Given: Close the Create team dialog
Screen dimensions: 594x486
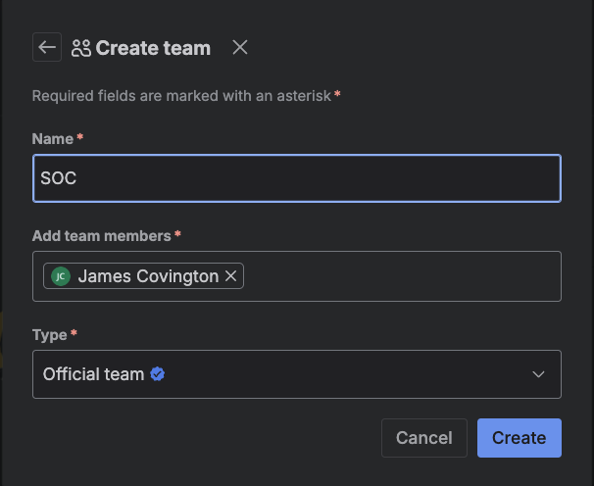Looking at the screenshot, I should click(240, 47).
